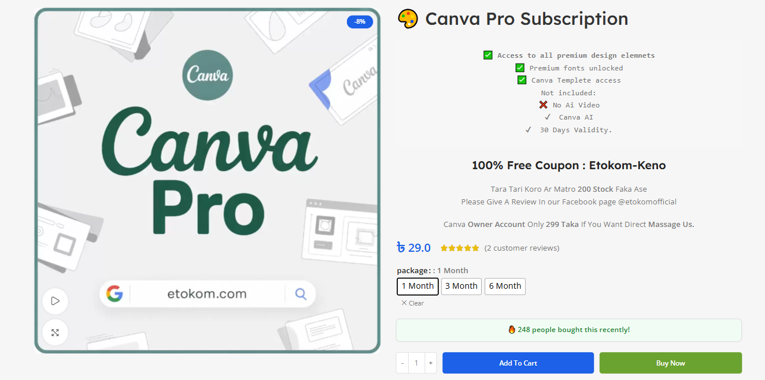Decrease quantity with minus button
Viewport: 765px width, 380px height.
click(x=402, y=363)
